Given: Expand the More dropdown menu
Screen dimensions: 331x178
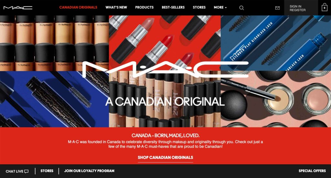Looking at the screenshot, I should tap(220, 7).
